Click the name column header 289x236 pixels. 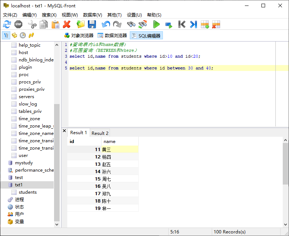pos(120,142)
